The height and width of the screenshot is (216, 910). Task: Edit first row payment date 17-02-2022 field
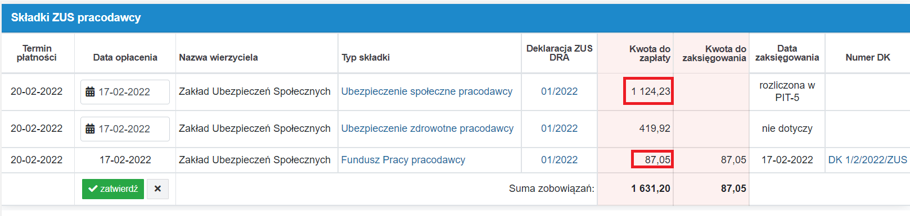(x=125, y=92)
